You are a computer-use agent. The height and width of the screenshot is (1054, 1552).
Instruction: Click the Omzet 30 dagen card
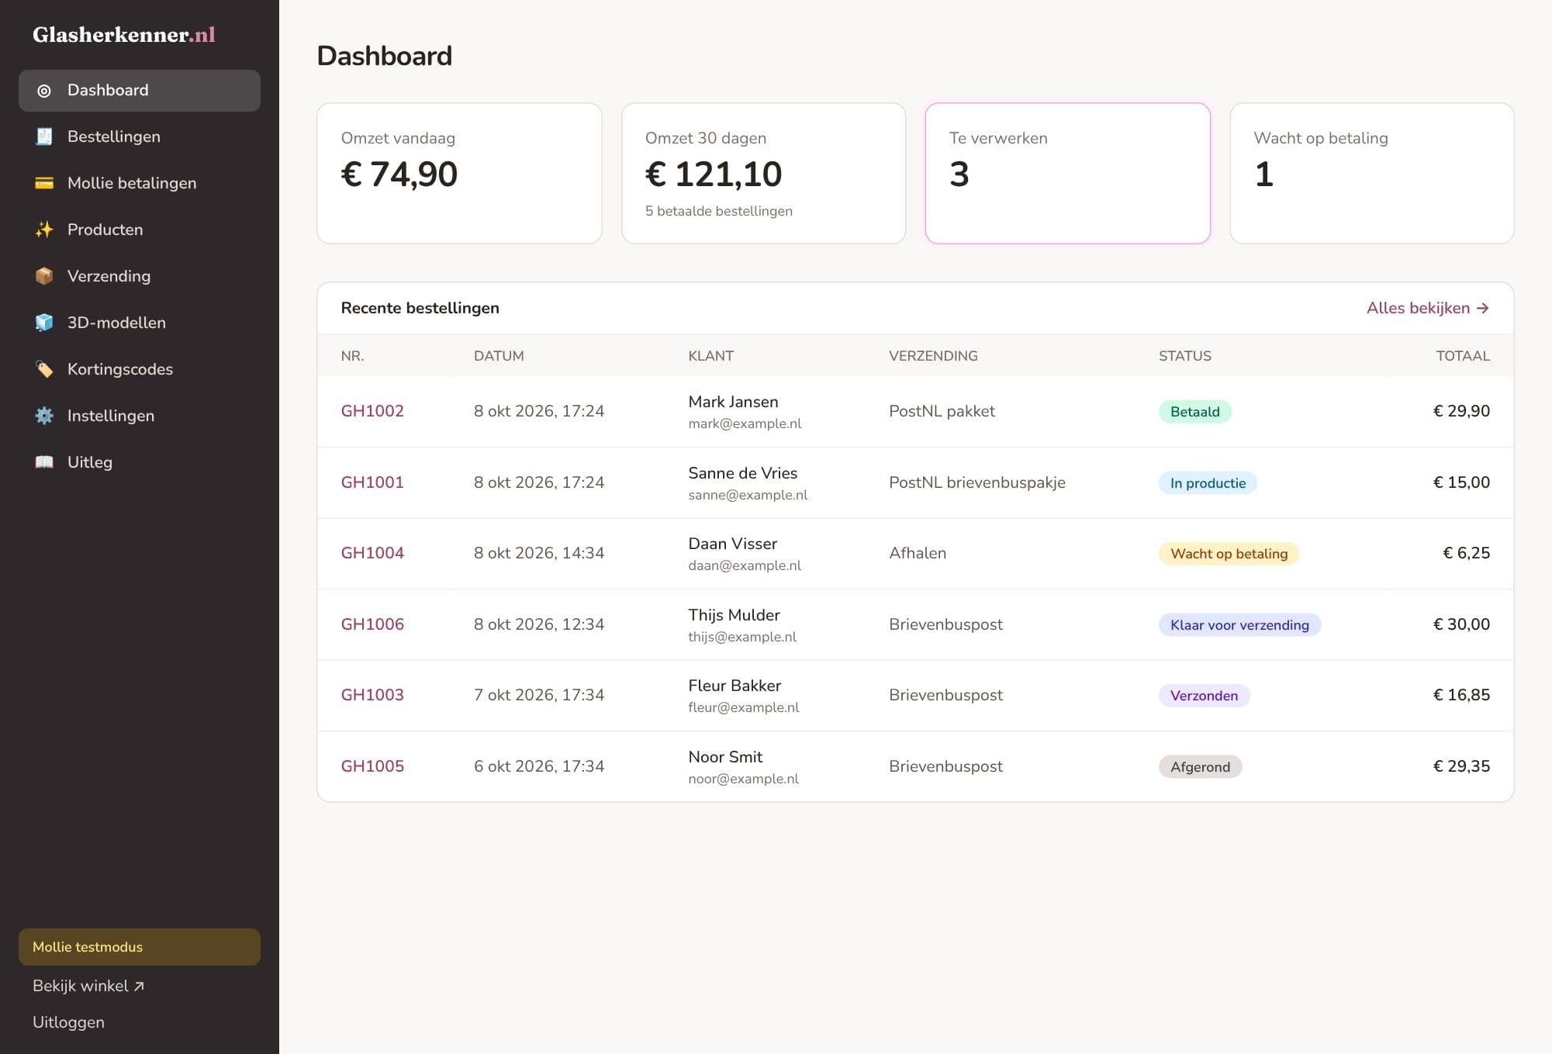click(764, 173)
